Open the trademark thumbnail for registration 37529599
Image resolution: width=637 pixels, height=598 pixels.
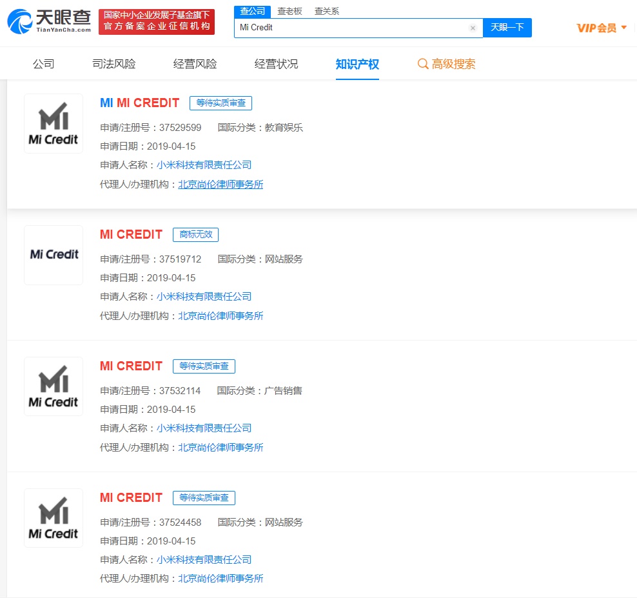coord(54,124)
